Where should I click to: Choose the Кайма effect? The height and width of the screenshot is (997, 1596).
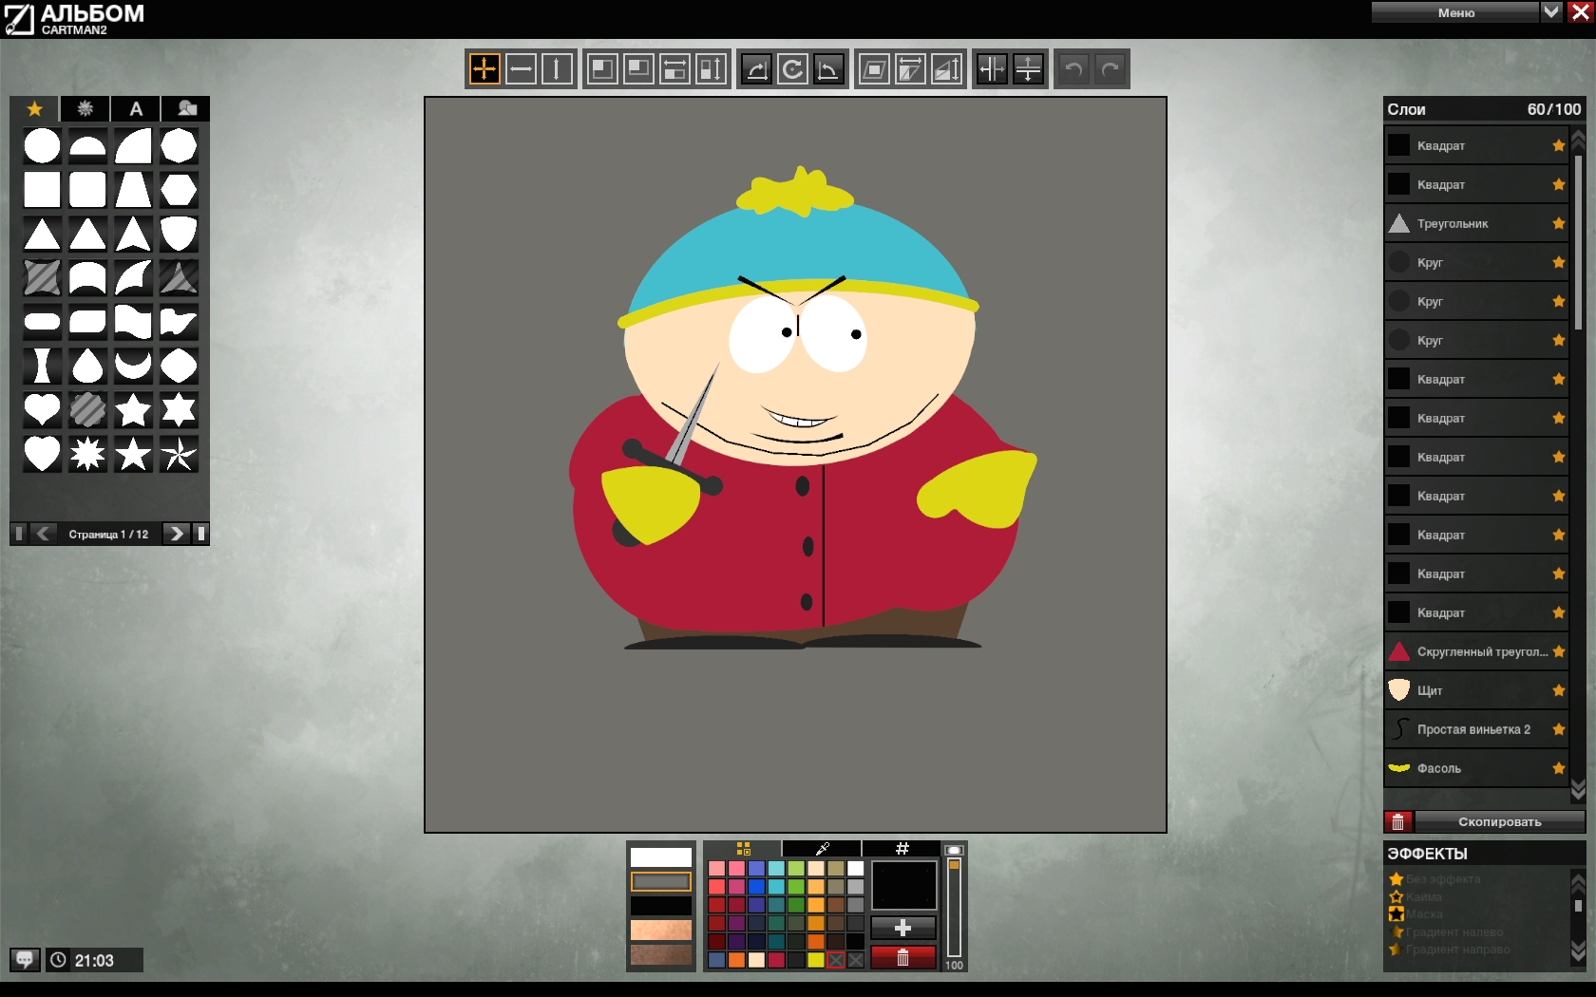tap(1415, 896)
